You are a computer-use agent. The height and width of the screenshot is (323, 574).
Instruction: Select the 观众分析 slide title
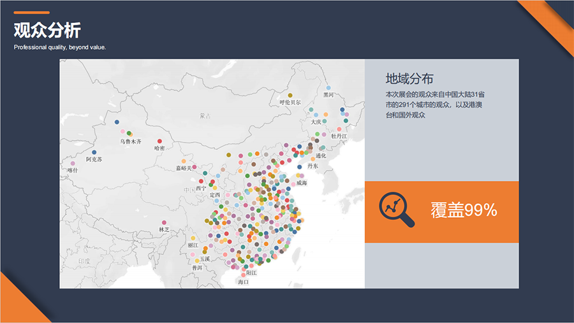(x=47, y=30)
